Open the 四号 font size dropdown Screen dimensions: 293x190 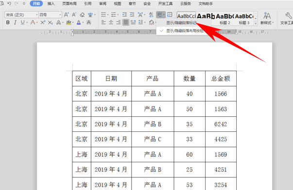pyautogui.click(x=50, y=15)
